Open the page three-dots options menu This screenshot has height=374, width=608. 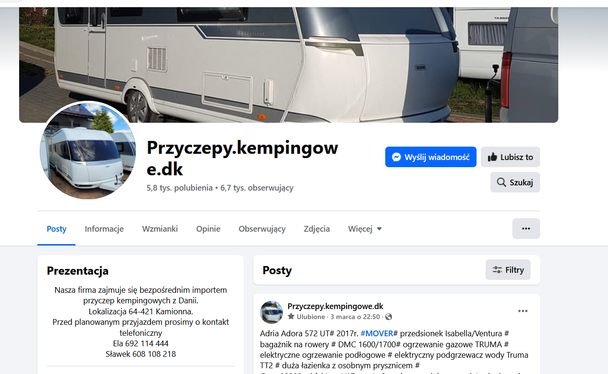click(526, 228)
